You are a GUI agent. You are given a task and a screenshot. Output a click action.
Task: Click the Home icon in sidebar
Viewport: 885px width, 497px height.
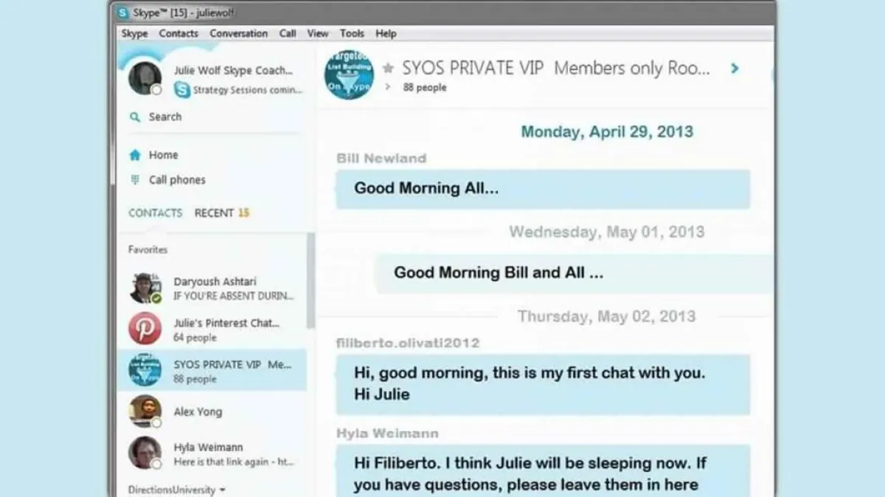(134, 156)
